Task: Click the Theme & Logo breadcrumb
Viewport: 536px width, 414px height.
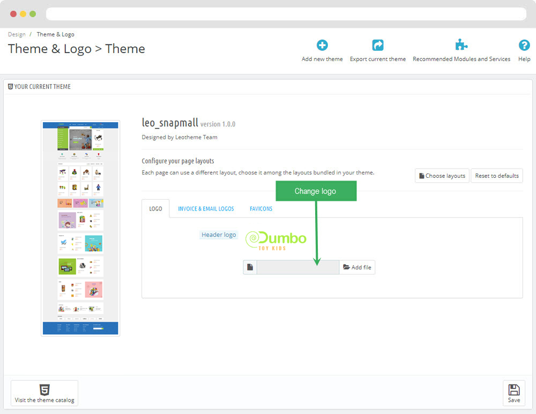Action: 55,34
